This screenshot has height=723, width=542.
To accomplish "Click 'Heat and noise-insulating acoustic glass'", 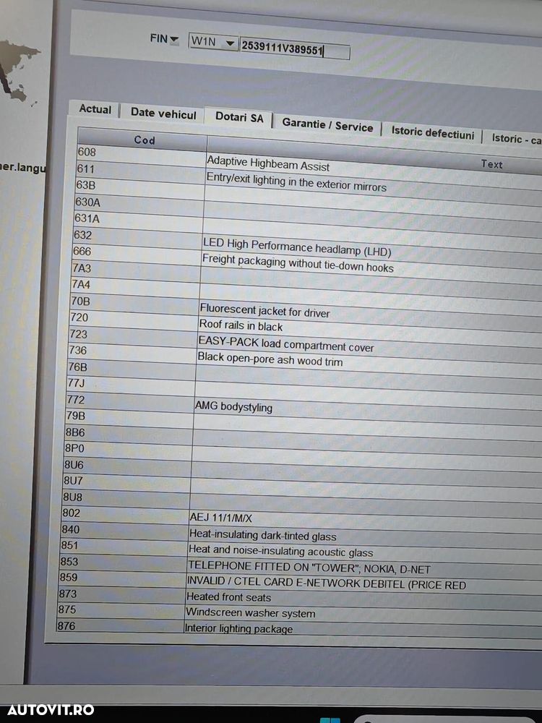I will click(x=280, y=550).
